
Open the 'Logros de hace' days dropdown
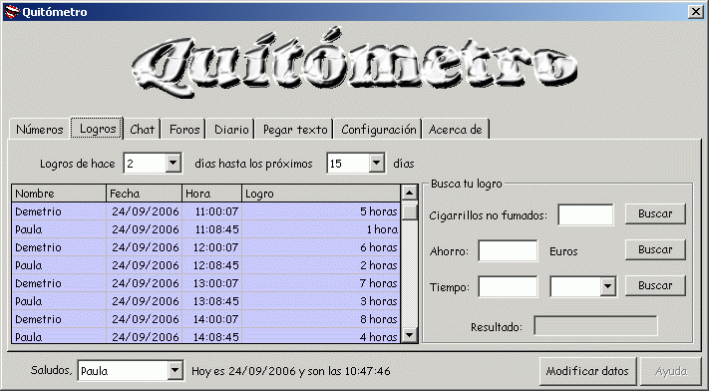[174, 163]
